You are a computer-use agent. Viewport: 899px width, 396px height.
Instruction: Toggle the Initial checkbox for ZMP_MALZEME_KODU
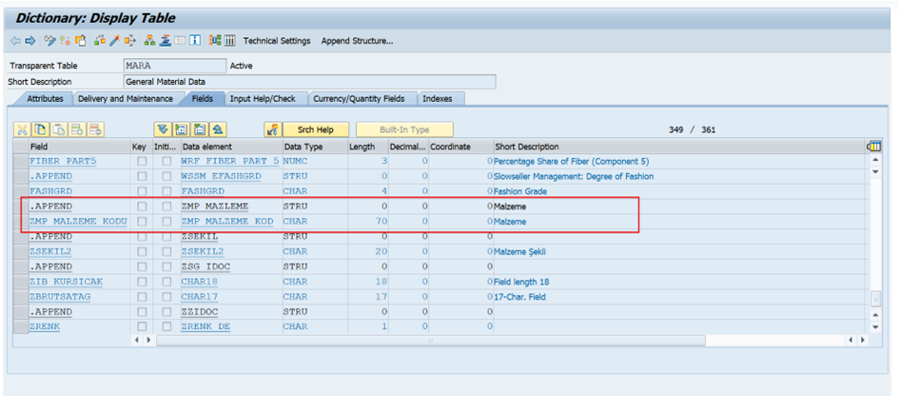(166, 222)
